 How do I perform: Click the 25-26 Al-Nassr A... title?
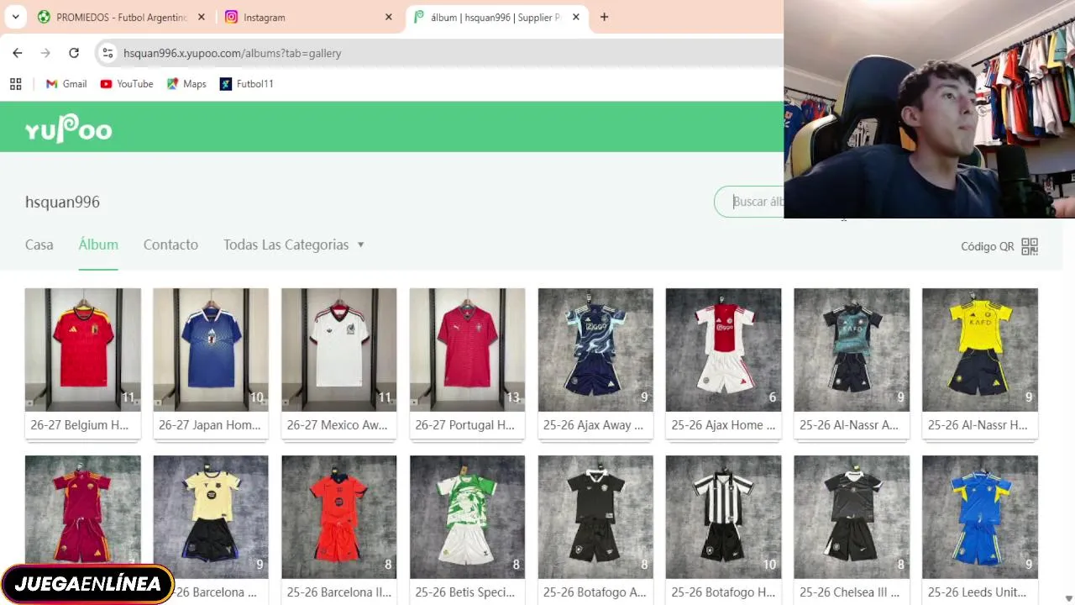pos(849,425)
